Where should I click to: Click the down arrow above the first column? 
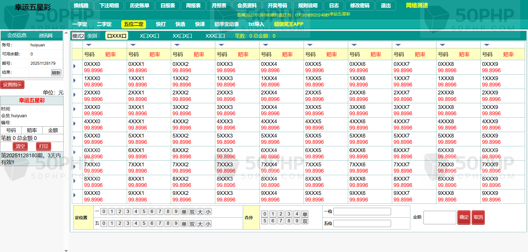(89, 45)
